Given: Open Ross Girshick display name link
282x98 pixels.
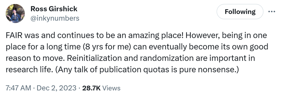Looking at the screenshot, I should 54,9.
